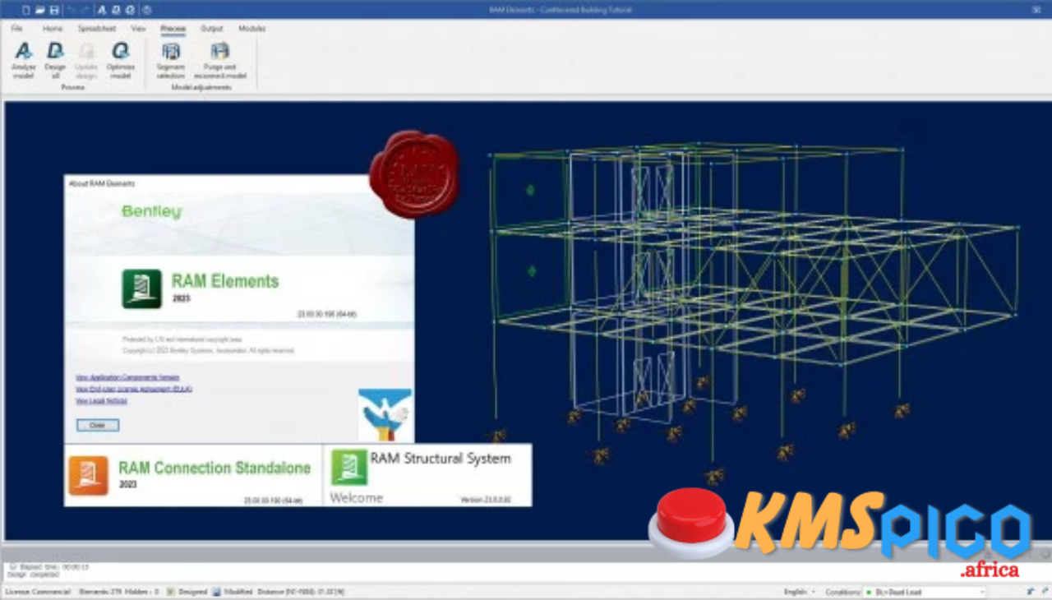Click the Design all ribbon icon
This screenshot has height=600, width=1052.
pos(55,52)
